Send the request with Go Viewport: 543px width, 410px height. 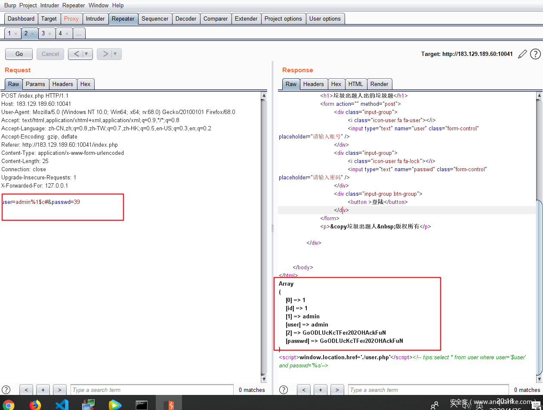click(x=19, y=54)
